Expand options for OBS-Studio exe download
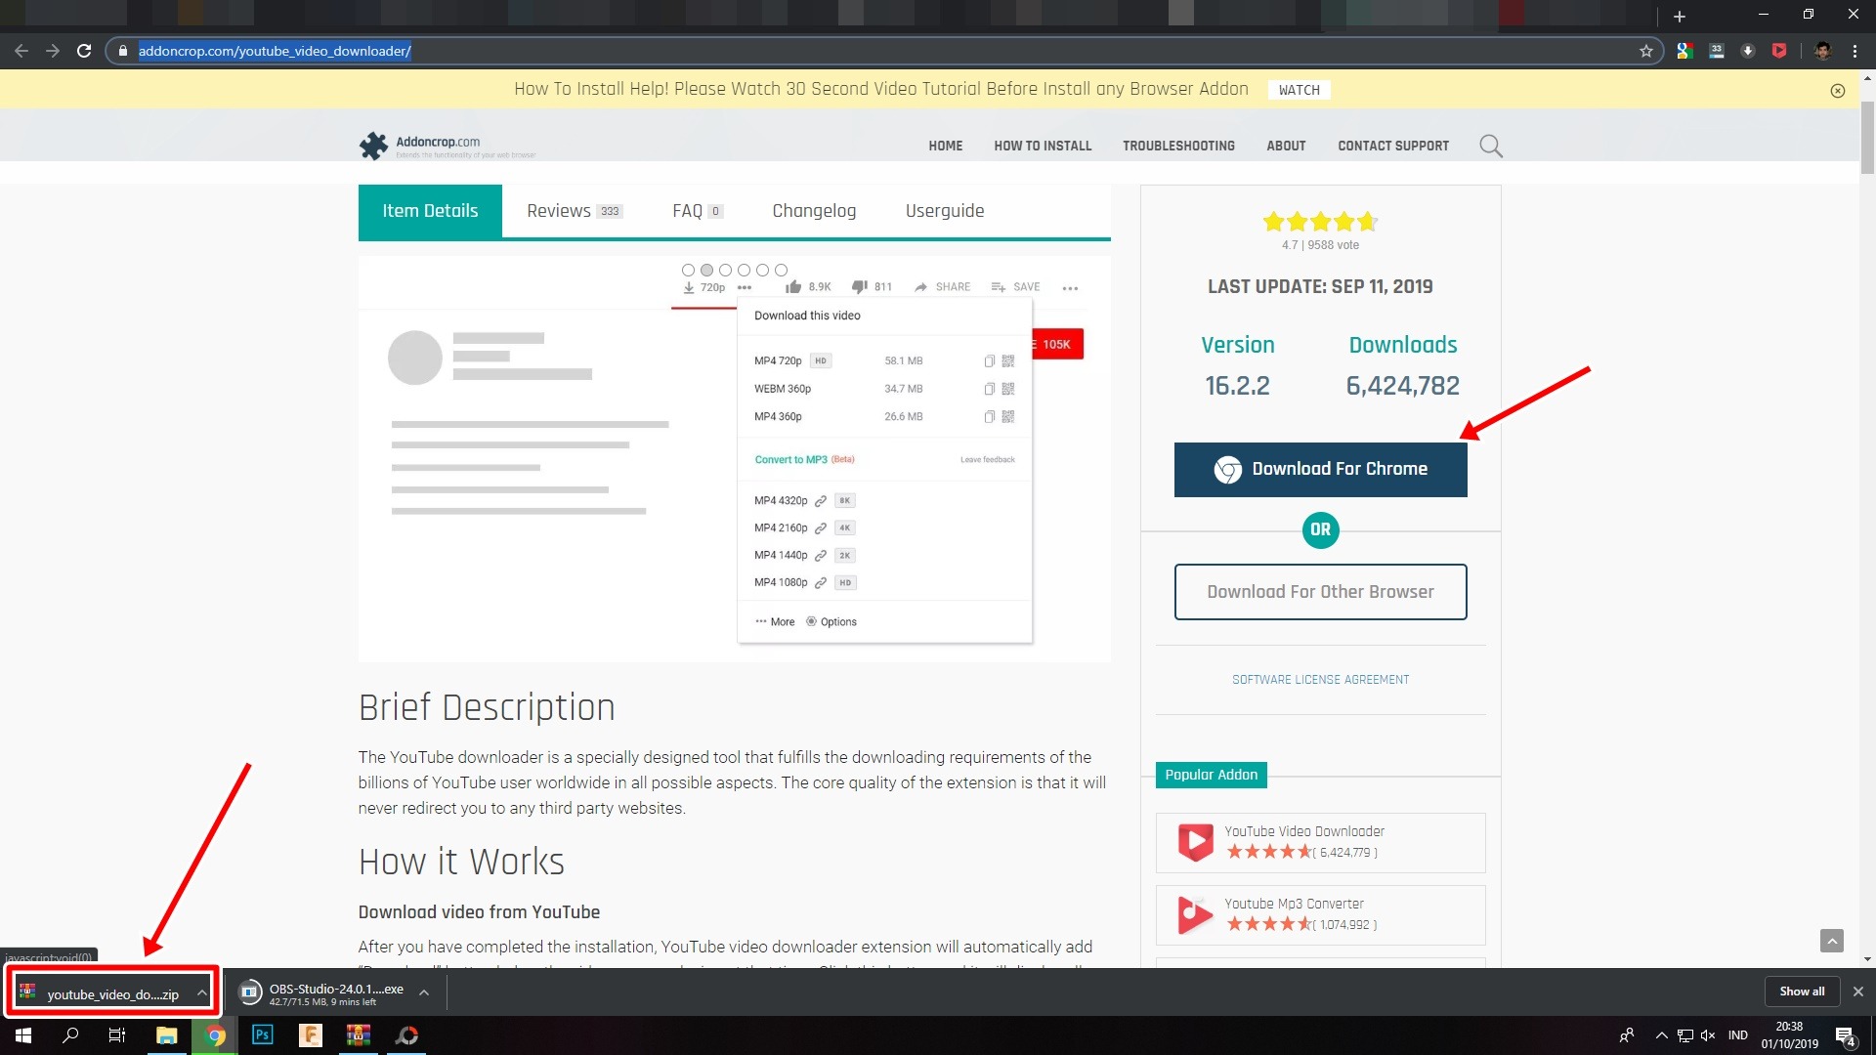The width and height of the screenshot is (1876, 1055). [424, 993]
